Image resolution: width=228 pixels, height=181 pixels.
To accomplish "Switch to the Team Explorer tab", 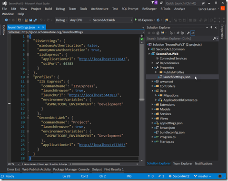I will (183, 163).
